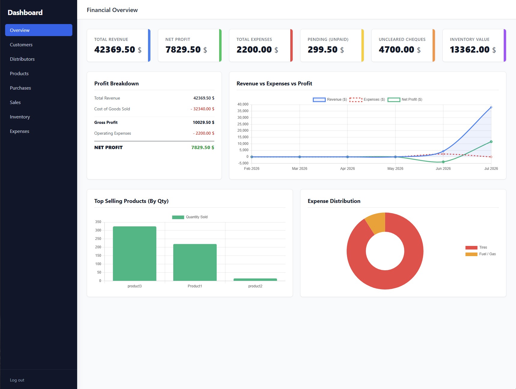The height and width of the screenshot is (389, 516).
Task: Click the Total Expenses card
Action: coord(261,45)
